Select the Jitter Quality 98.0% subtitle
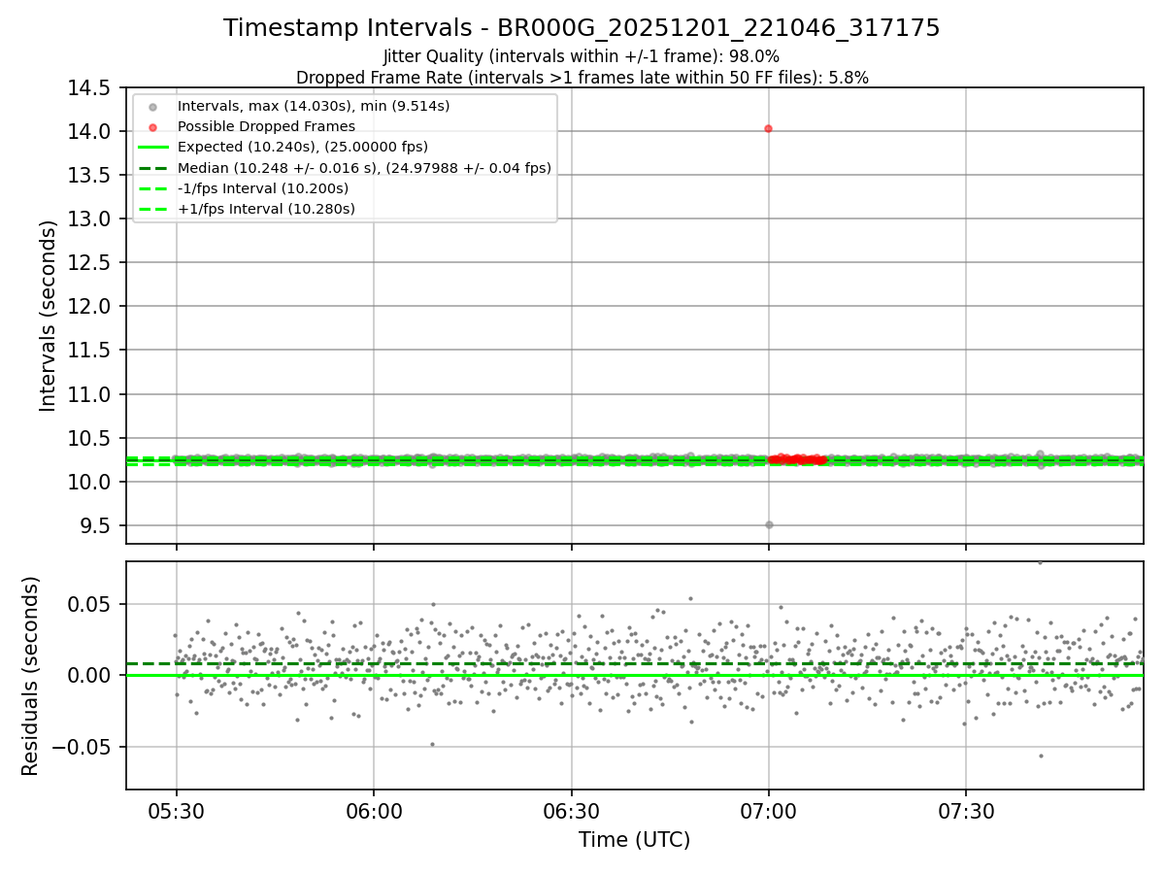This screenshot has height=874, width=1165. click(582, 56)
